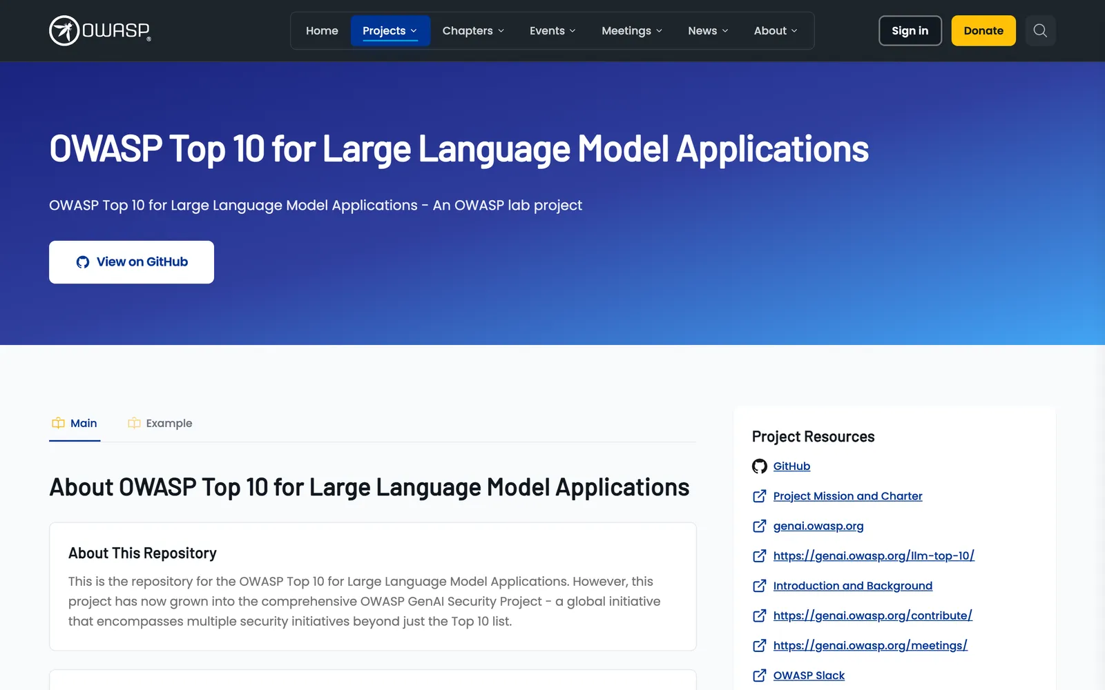The image size is (1105, 690).
Task: Click the Sign in button
Action: (x=910, y=30)
